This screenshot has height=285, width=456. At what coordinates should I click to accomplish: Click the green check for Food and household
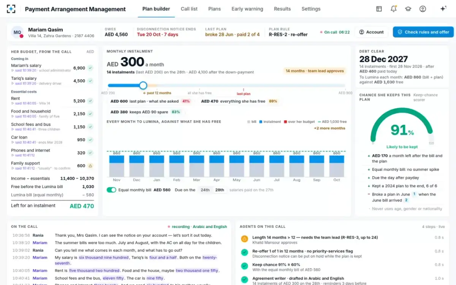(90, 114)
